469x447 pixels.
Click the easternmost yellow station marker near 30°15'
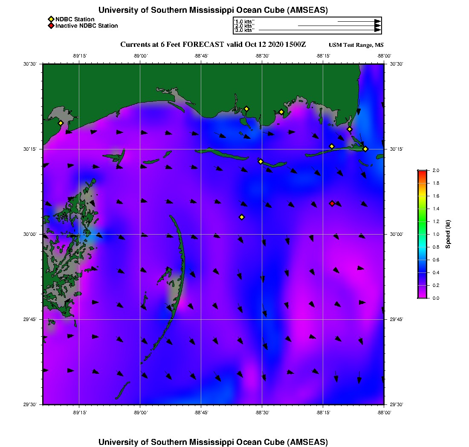click(365, 149)
